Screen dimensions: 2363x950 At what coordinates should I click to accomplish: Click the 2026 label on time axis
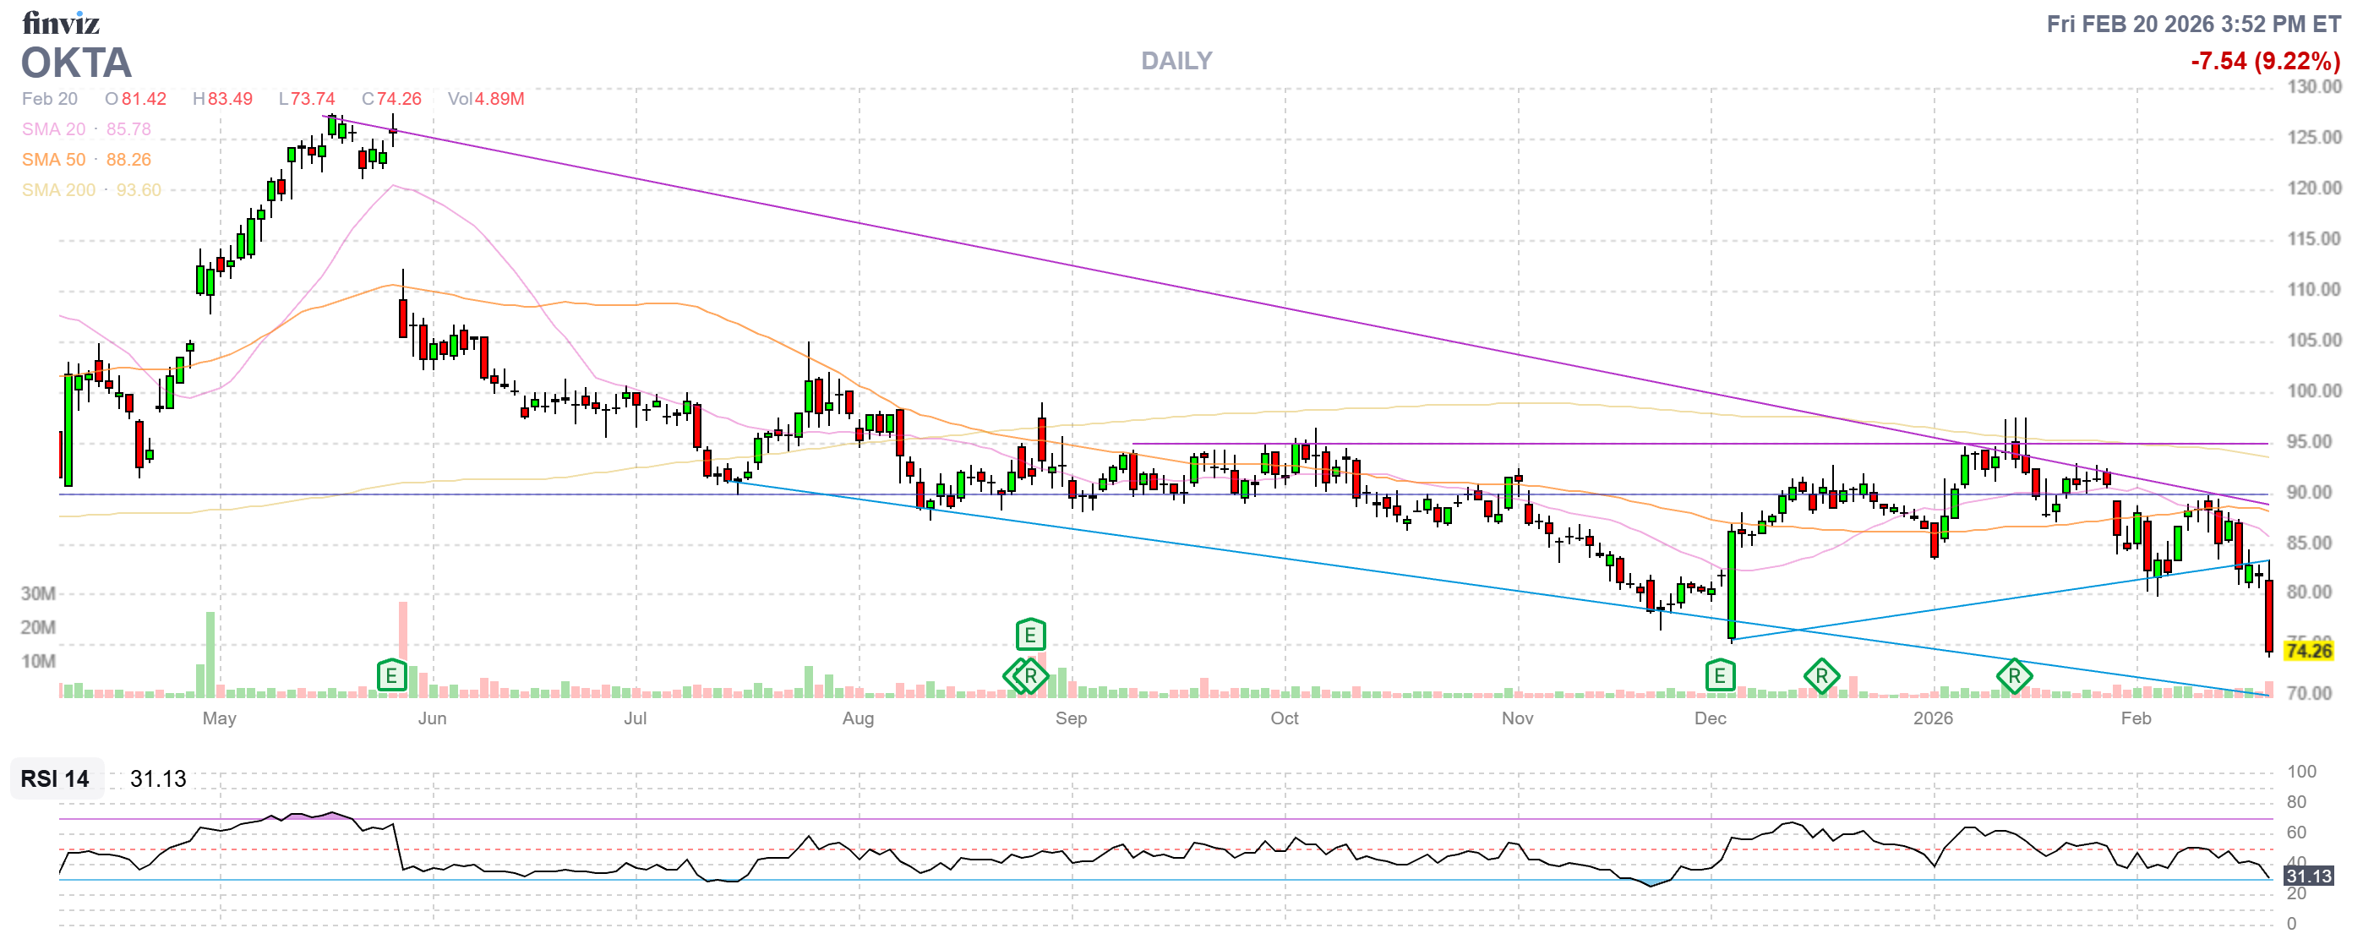[1932, 718]
